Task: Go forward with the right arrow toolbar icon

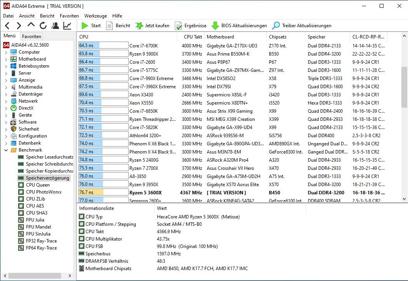Action: (19, 26)
